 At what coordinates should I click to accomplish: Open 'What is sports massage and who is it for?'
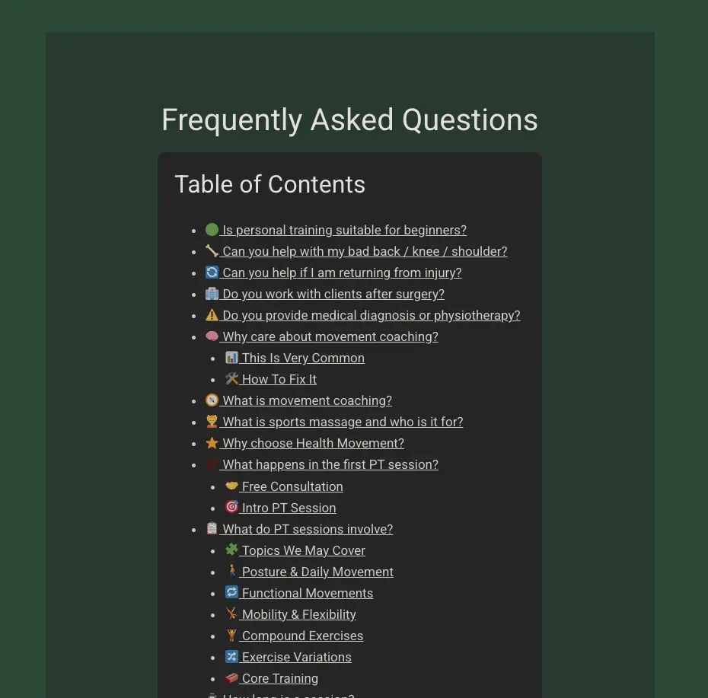[x=343, y=422]
